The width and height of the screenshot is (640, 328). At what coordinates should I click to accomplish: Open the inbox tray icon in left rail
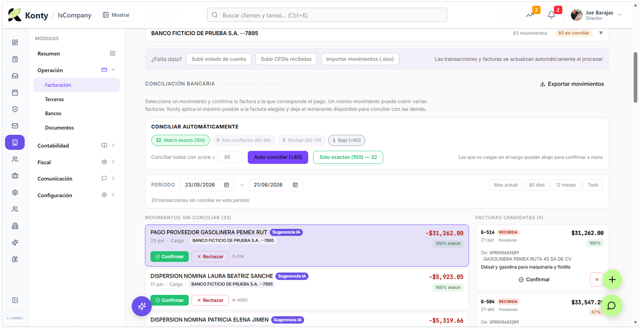15,76
